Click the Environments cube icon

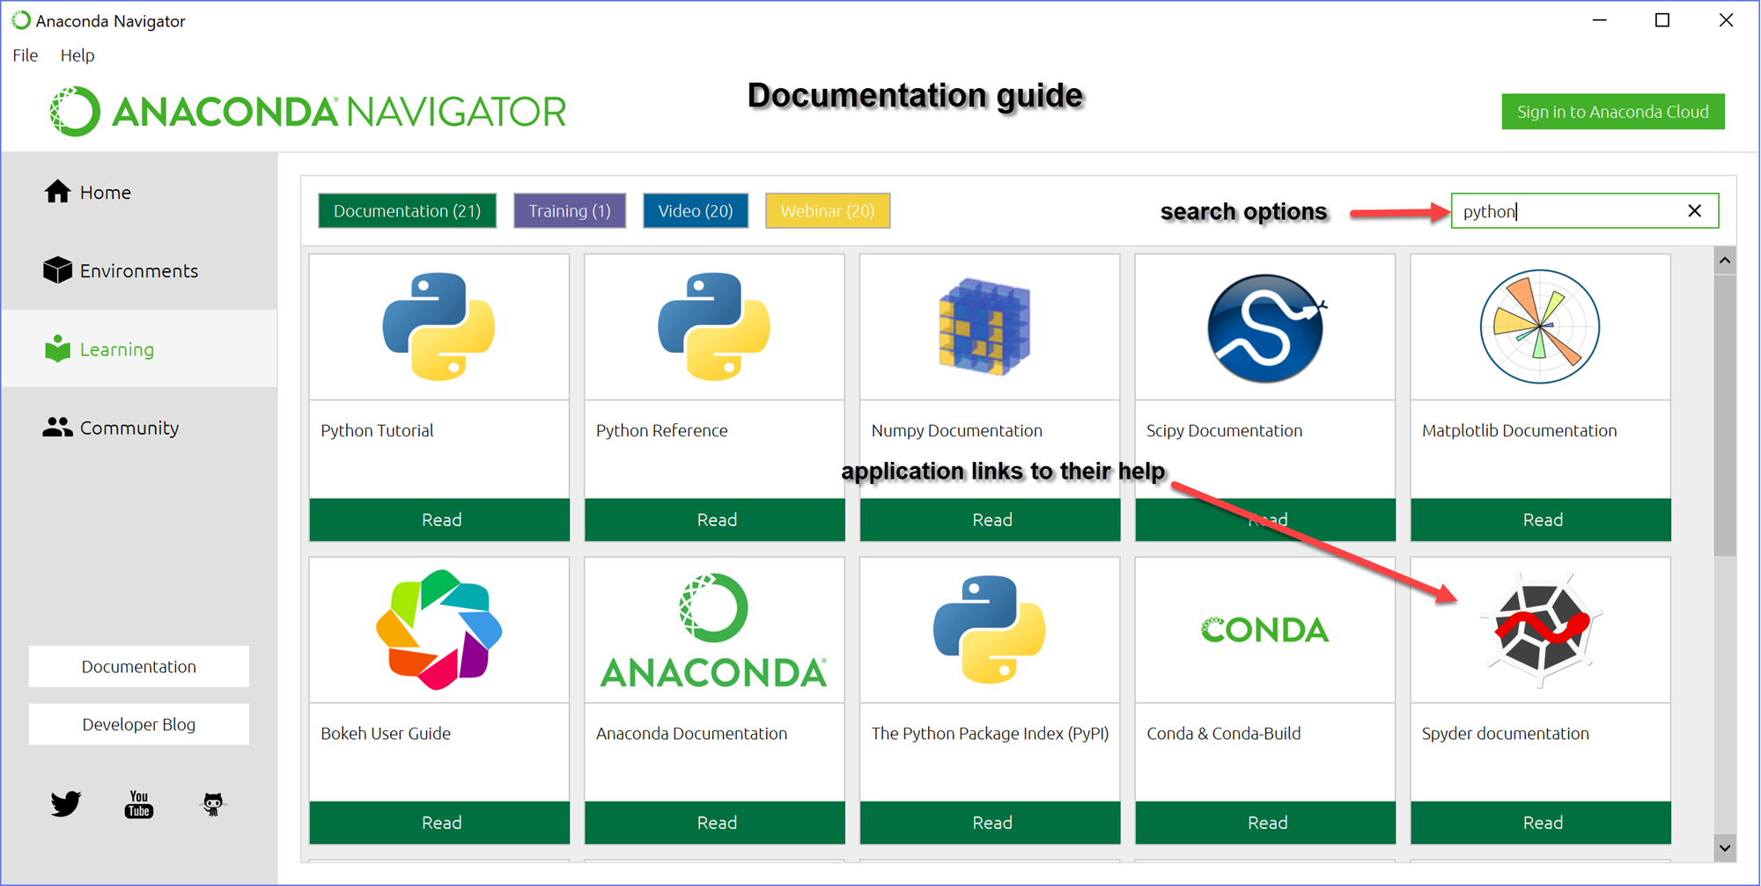[x=57, y=270]
